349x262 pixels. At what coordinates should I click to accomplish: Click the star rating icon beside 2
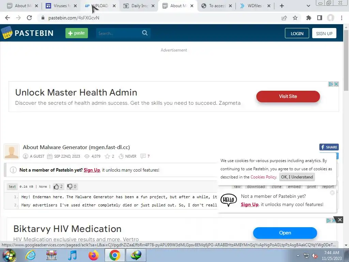click(107, 156)
